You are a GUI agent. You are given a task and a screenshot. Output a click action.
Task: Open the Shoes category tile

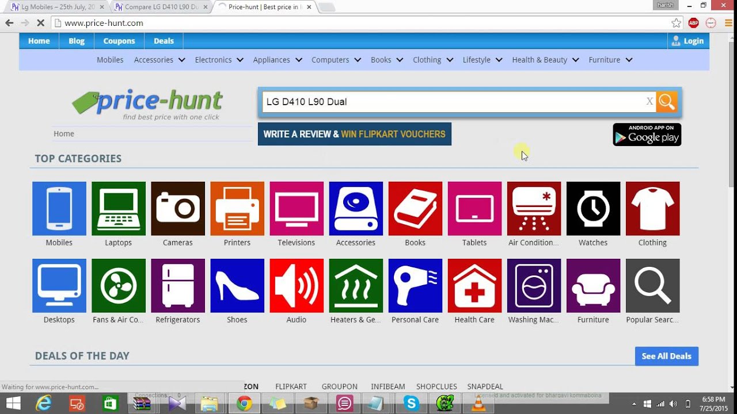coord(237,286)
